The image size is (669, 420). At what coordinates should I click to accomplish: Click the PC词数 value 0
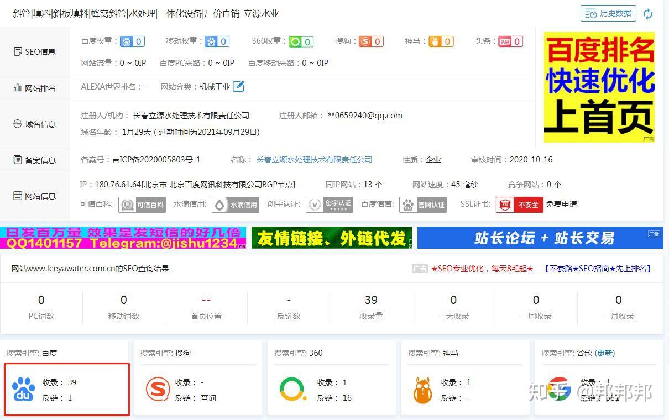pyautogui.click(x=41, y=300)
